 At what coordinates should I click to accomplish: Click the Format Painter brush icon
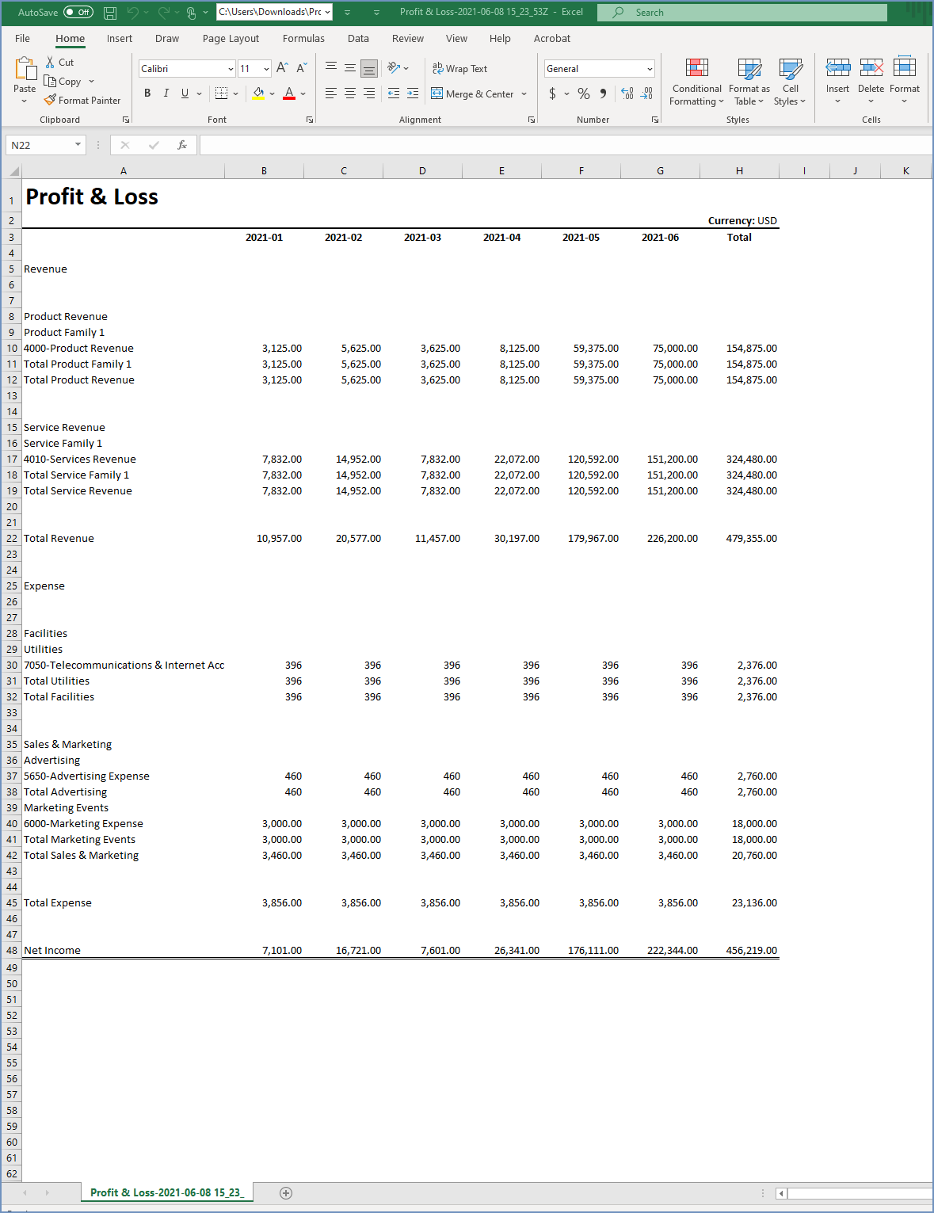tap(50, 101)
